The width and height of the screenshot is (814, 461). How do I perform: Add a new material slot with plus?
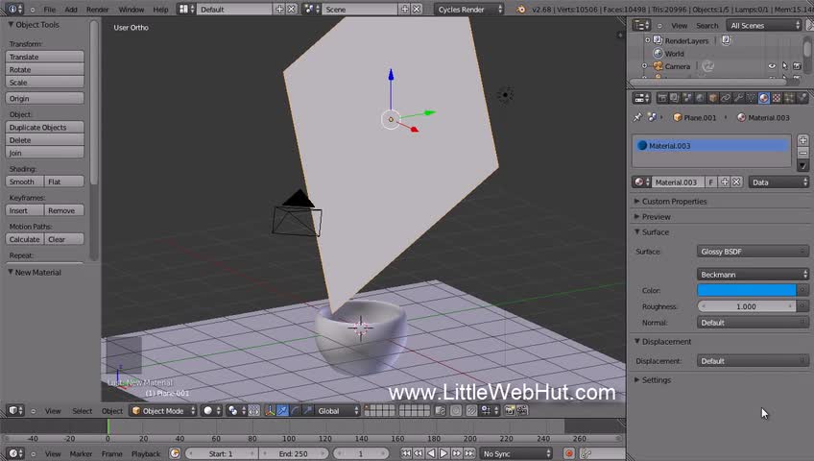coord(802,140)
